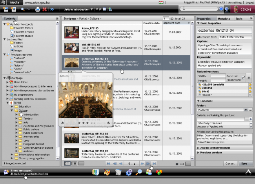Open the colored cubes icon in the bottom dock

[159, 172]
